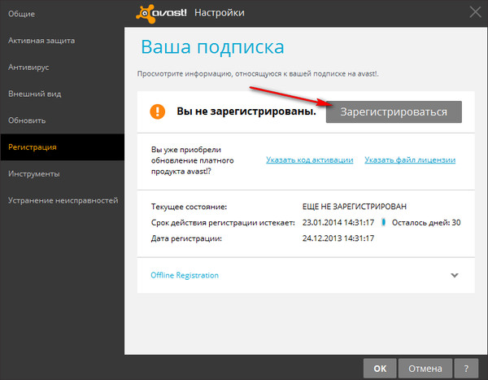Confirm settings with the OK button
This screenshot has height=380, width=488.
pos(380,369)
